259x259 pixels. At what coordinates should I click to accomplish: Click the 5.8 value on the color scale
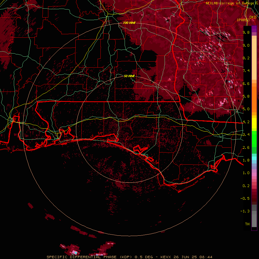[x=246, y=96]
